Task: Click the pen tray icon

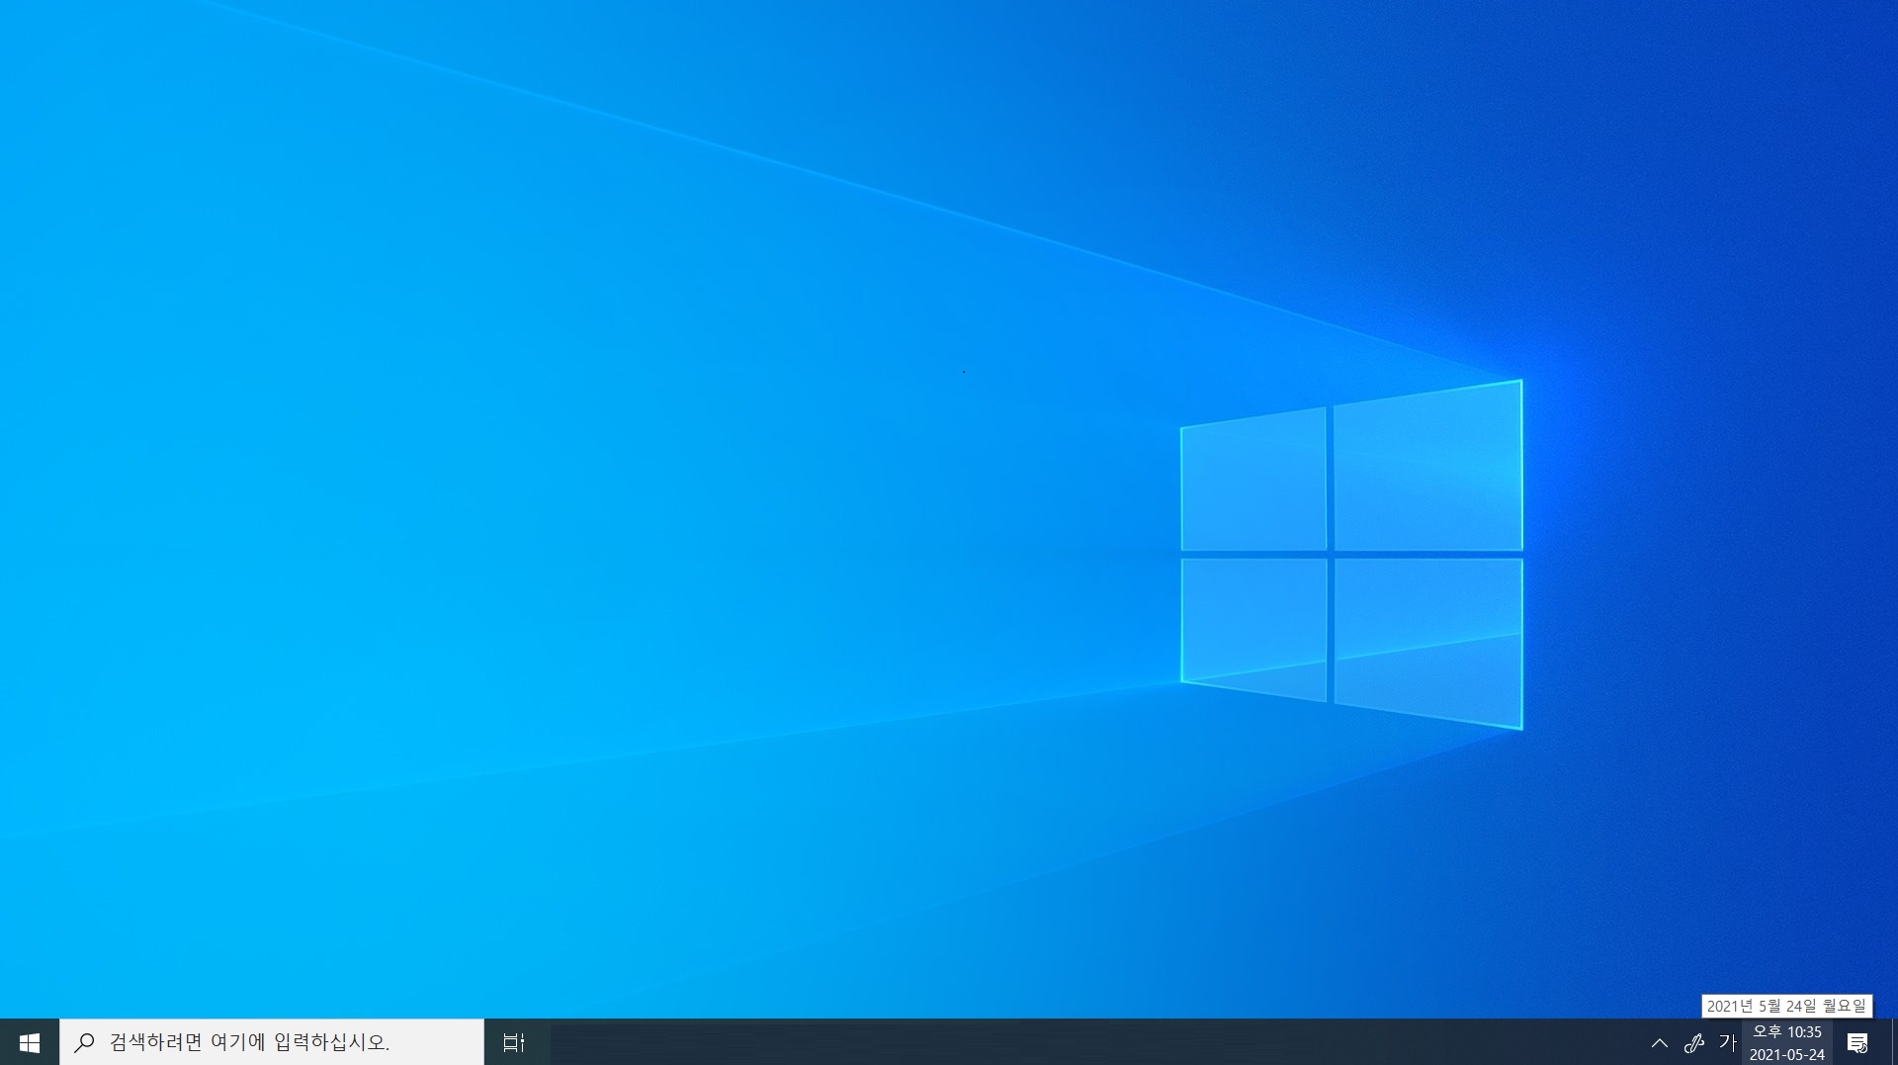Action: pos(1694,1042)
